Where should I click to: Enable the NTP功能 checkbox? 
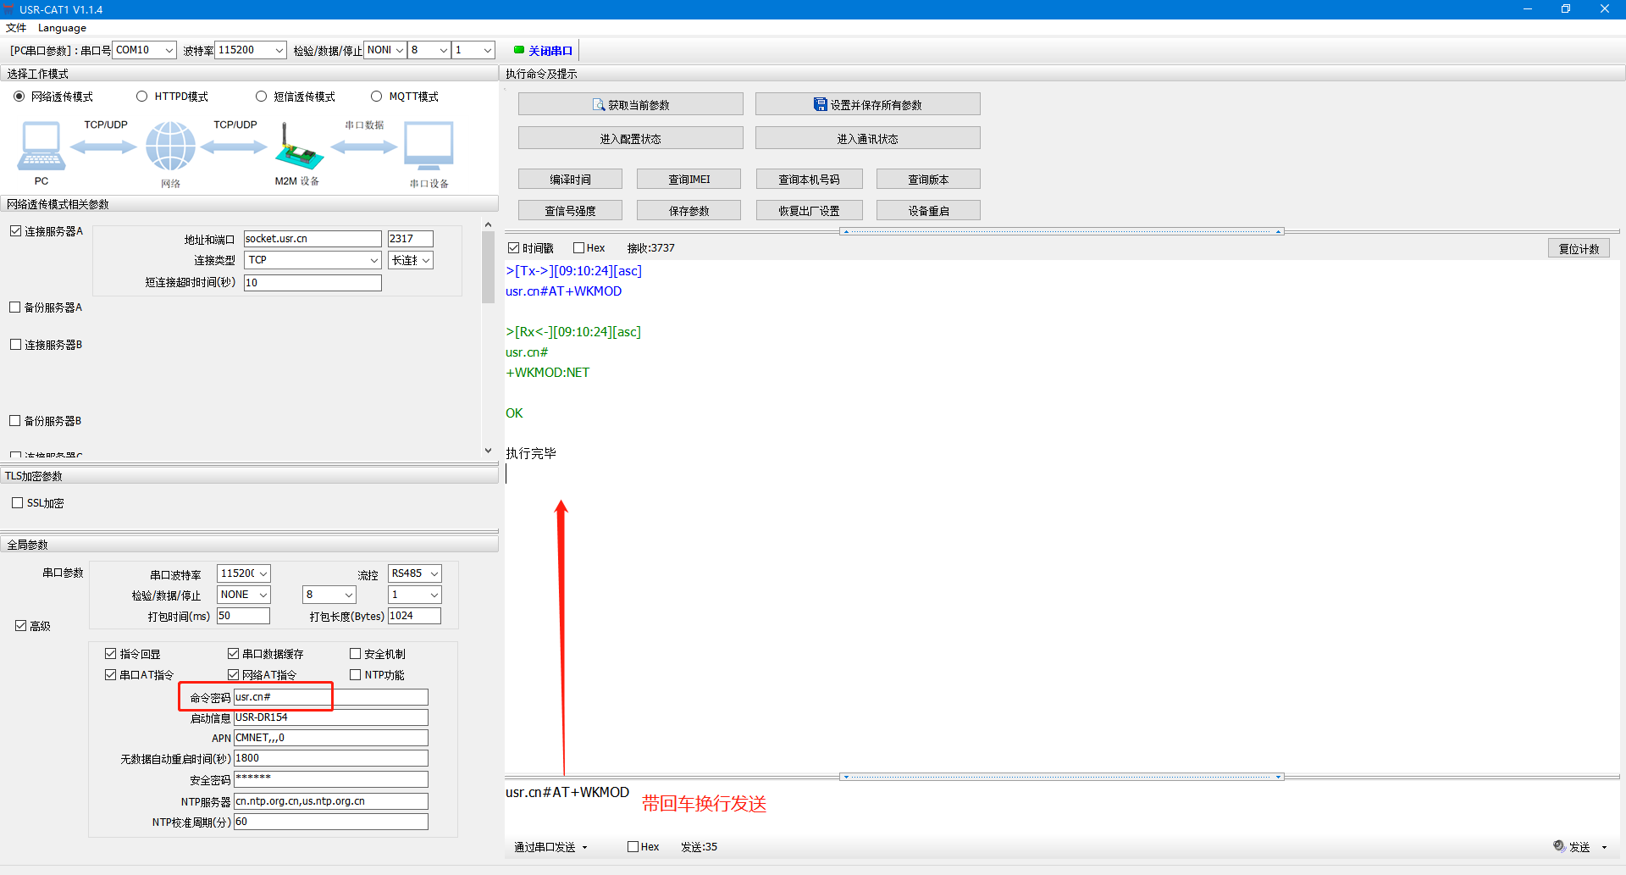click(x=356, y=675)
